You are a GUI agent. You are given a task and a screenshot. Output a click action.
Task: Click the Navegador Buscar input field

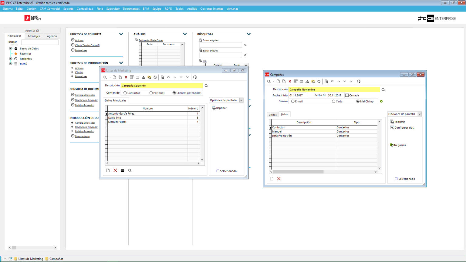point(40,42)
